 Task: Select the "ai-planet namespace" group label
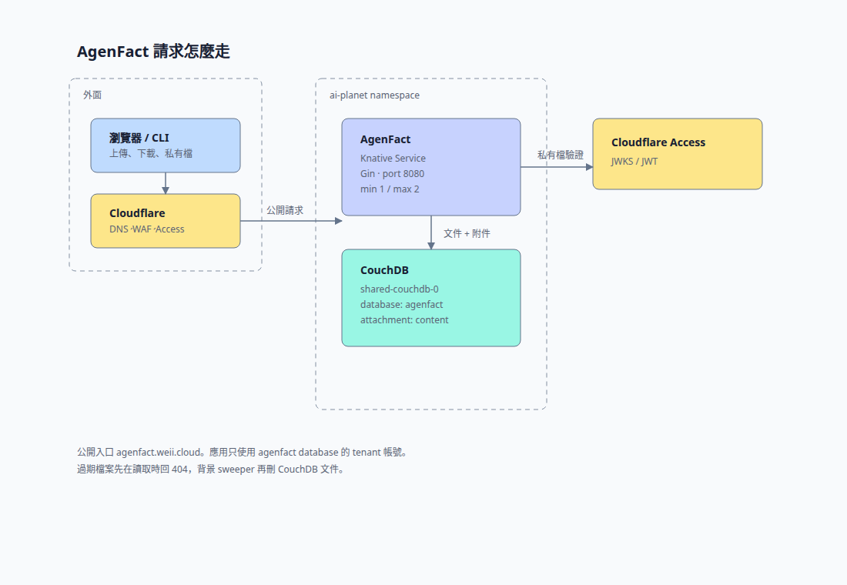point(374,95)
